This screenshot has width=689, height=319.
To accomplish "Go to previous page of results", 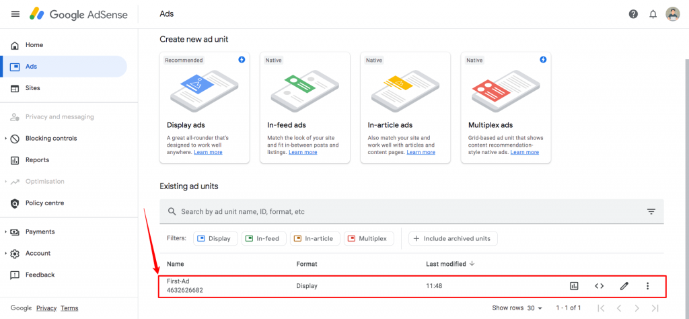I will pyautogui.click(x=619, y=308).
